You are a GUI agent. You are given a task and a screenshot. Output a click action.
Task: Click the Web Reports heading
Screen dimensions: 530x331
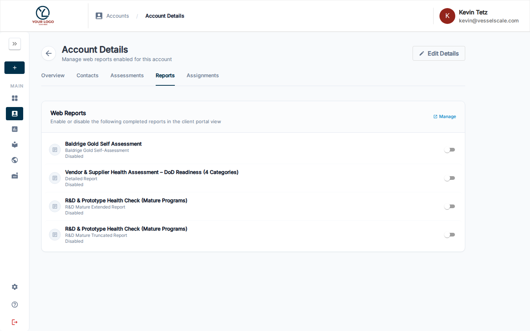click(x=68, y=113)
